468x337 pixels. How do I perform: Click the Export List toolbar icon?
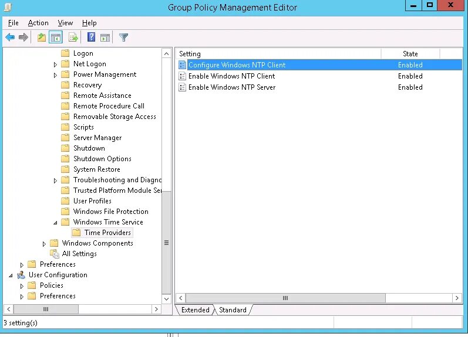(73, 38)
